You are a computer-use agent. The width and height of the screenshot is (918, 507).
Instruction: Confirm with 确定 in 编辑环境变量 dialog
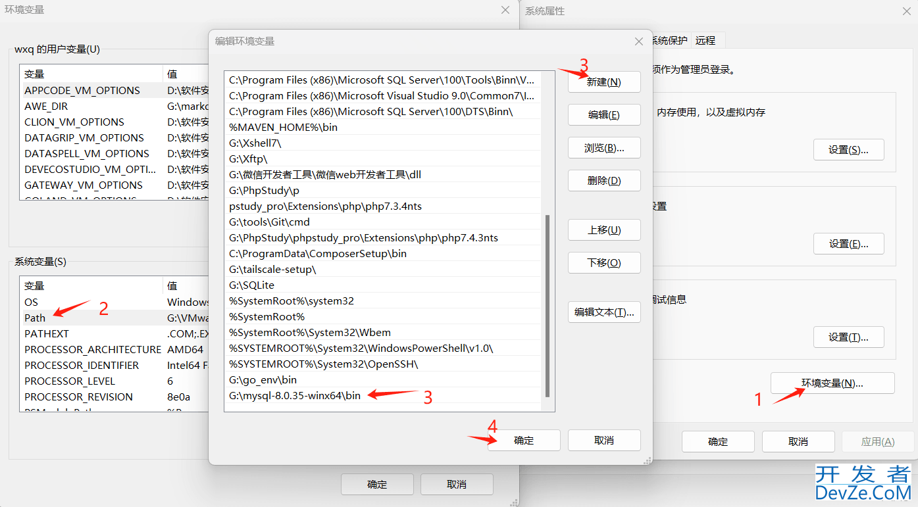coord(524,441)
